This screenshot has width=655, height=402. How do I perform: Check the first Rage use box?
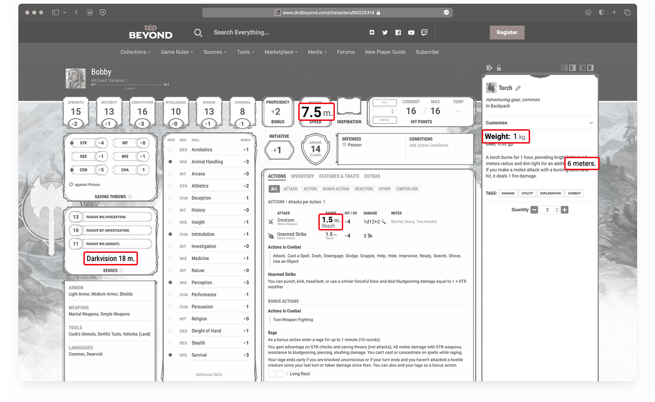pos(272,374)
